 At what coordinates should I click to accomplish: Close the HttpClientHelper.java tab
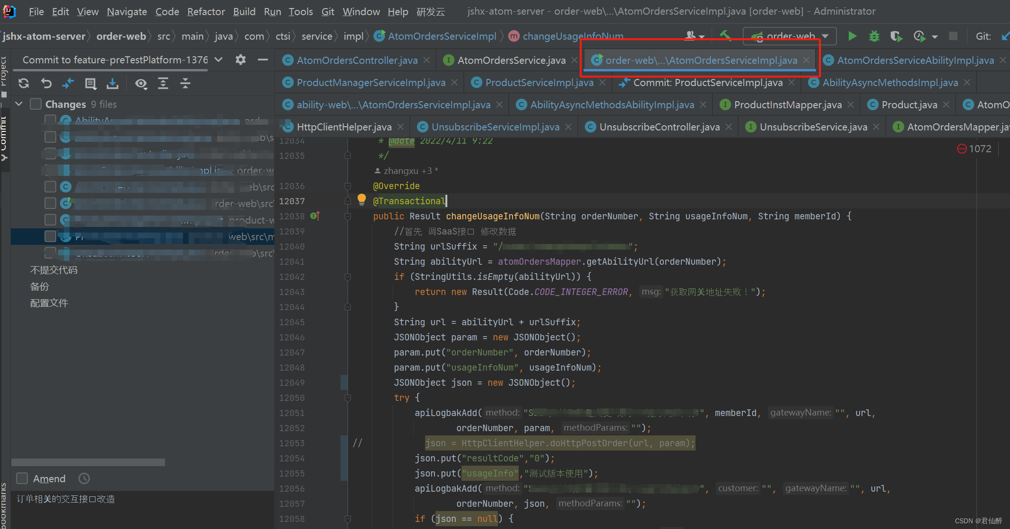pos(401,127)
